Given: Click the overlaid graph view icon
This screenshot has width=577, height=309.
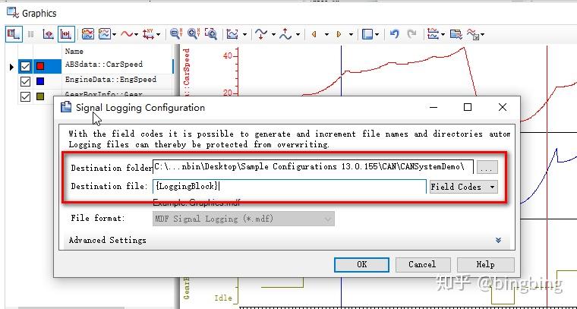Looking at the screenshot, I should click(x=87, y=34).
